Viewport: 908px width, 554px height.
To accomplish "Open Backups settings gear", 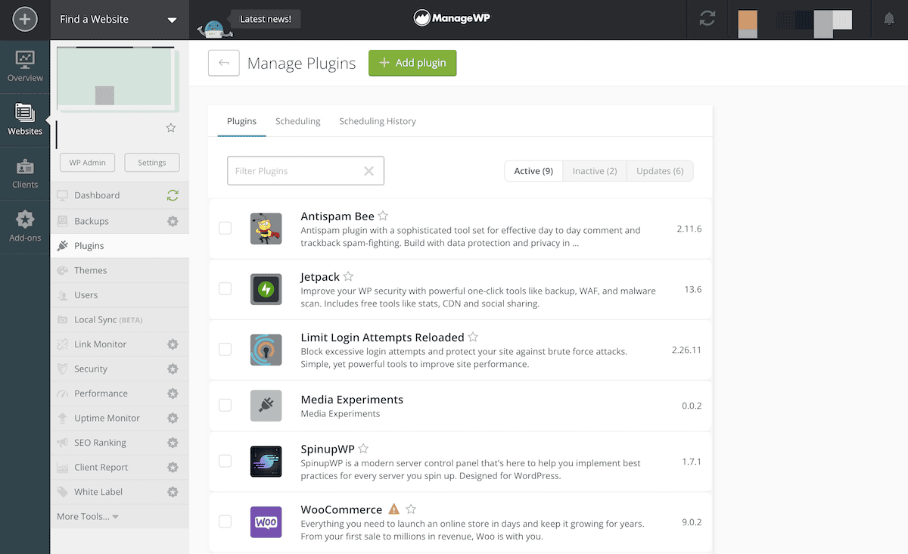I will pyautogui.click(x=173, y=221).
